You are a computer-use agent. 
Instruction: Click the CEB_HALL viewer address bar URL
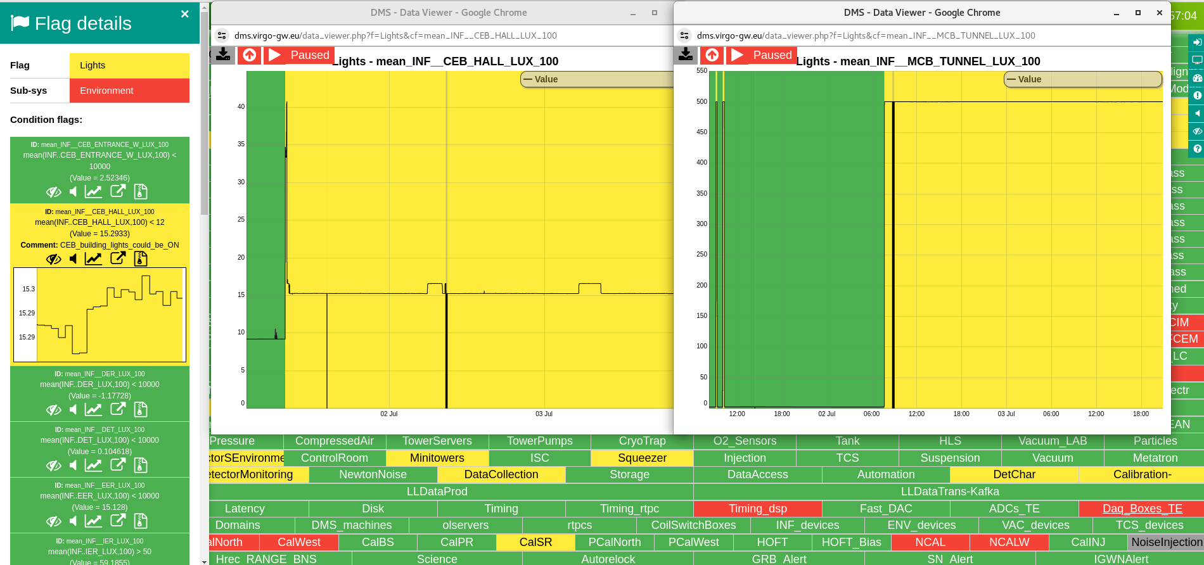(395, 35)
